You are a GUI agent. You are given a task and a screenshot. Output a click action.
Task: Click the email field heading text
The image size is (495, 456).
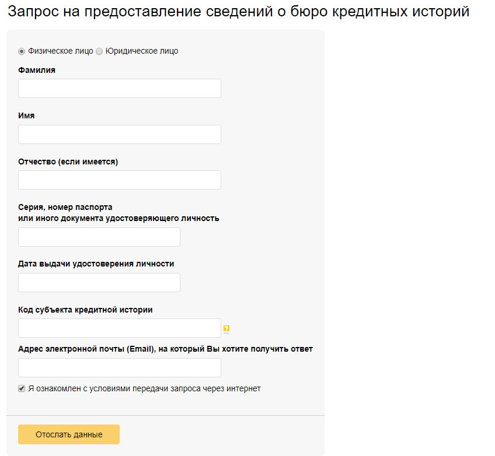tap(165, 349)
